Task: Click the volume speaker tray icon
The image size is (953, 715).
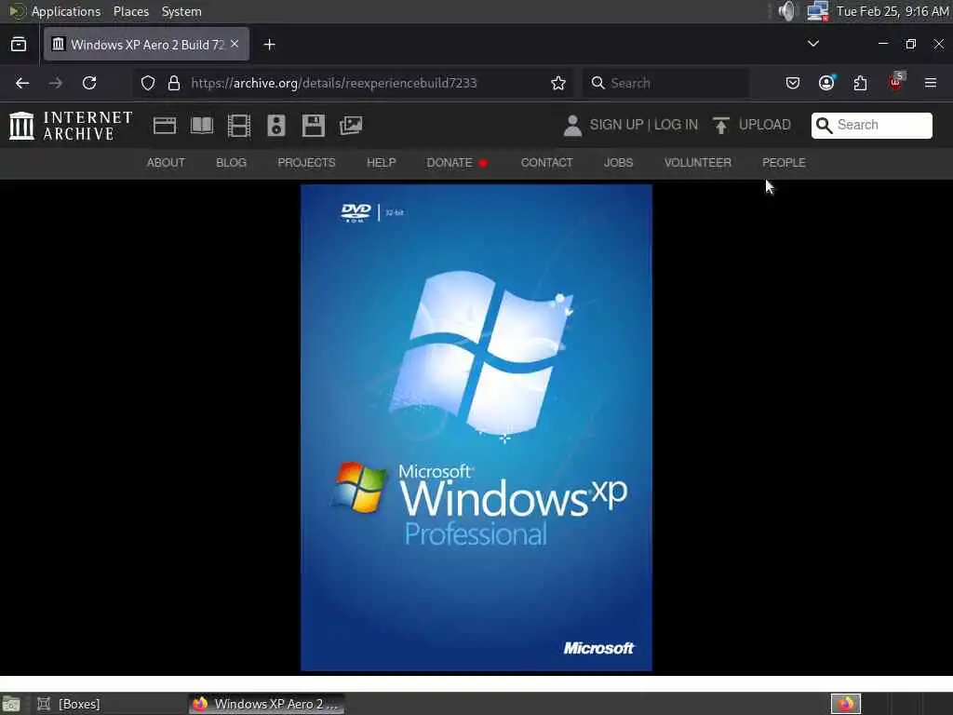Action: pyautogui.click(x=786, y=11)
